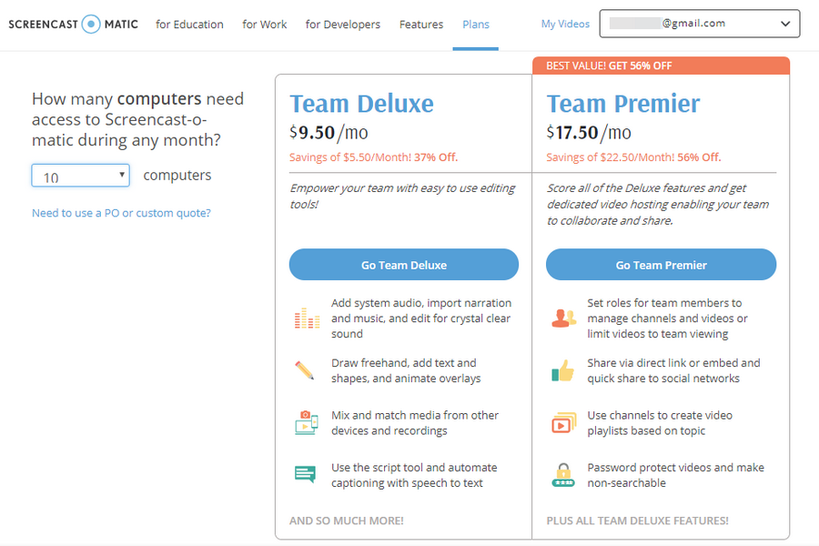Click Savings of $22.50/Month text

click(633, 157)
